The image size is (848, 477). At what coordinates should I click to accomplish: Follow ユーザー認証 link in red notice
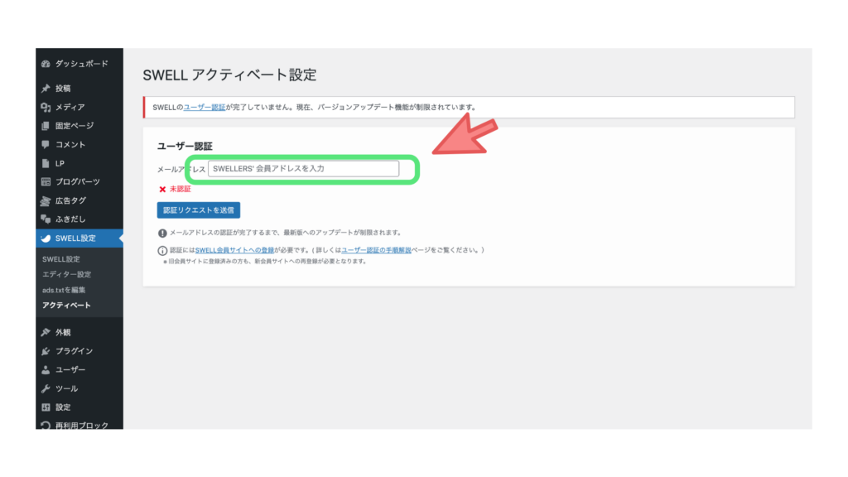click(x=205, y=107)
